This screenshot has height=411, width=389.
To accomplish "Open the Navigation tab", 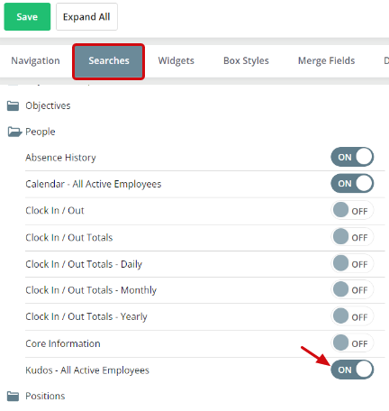I will point(35,61).
